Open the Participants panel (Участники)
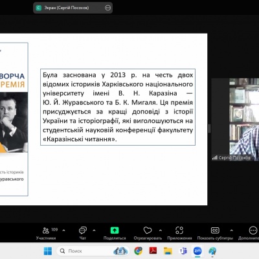 (x=46, y=233)
